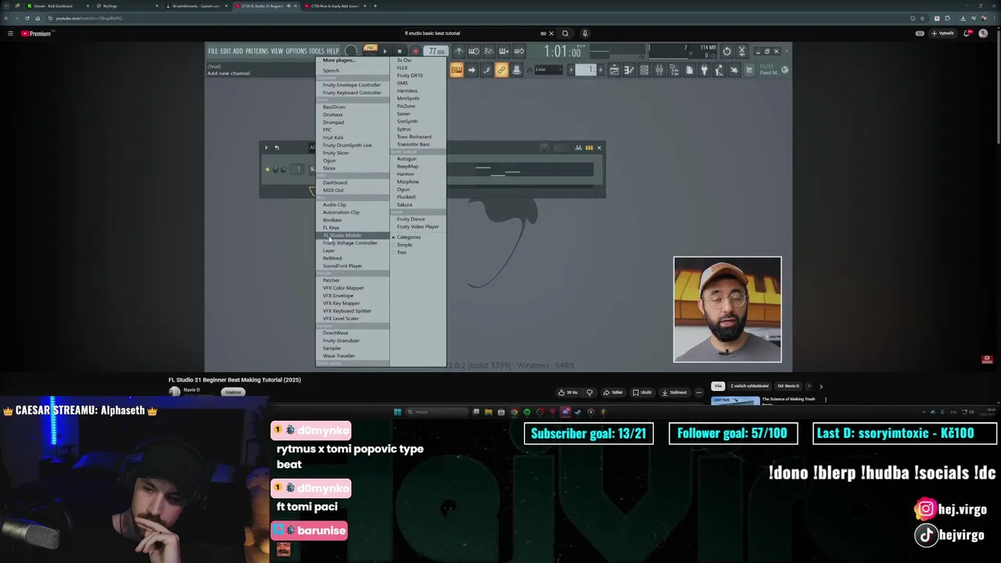Select the Tree view radio option

click(400, 253)
